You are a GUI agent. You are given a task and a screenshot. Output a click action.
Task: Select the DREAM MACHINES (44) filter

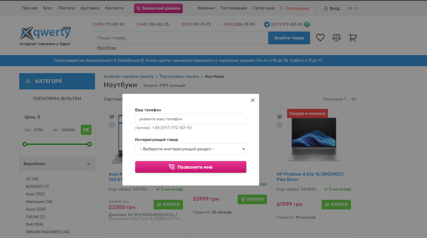coord(48,232)
